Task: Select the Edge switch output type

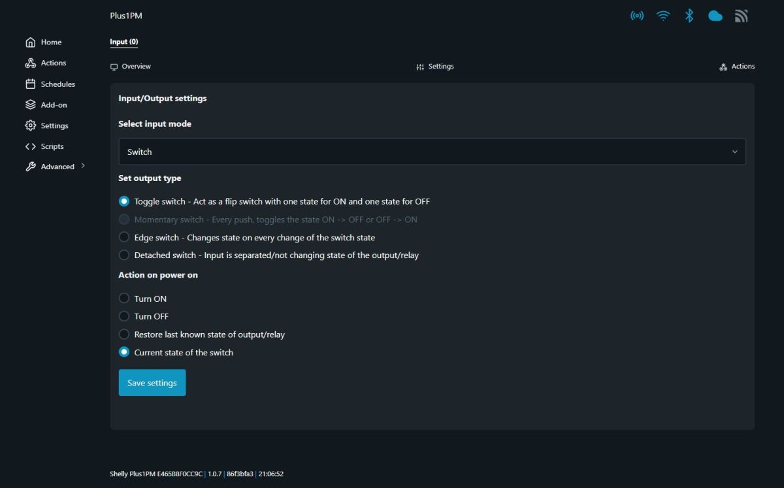Action: pos(124,237)
